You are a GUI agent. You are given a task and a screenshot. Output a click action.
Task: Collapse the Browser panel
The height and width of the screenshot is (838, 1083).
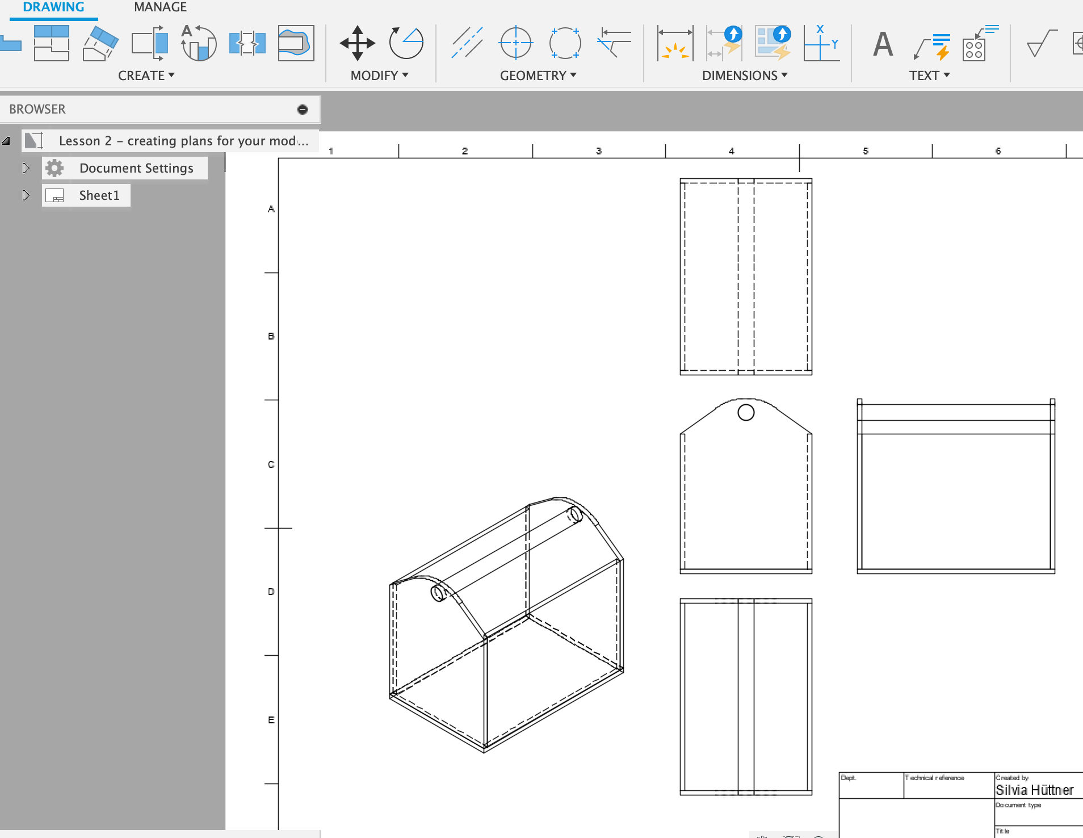pyautogui.click(x=303, y=110)
